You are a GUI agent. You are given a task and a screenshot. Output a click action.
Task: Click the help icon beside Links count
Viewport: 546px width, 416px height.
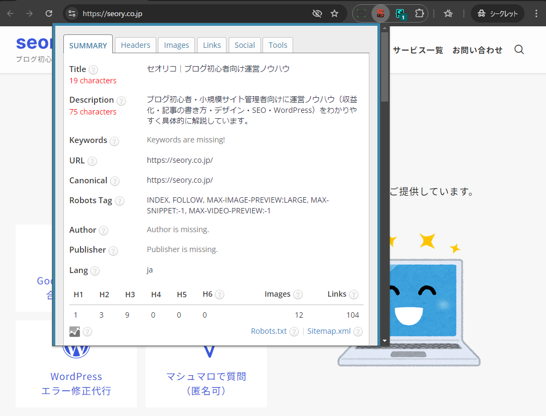pyautogui.click(x=354, y=295)
